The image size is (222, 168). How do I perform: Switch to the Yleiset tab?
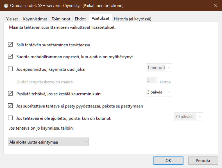coord(12,19)
